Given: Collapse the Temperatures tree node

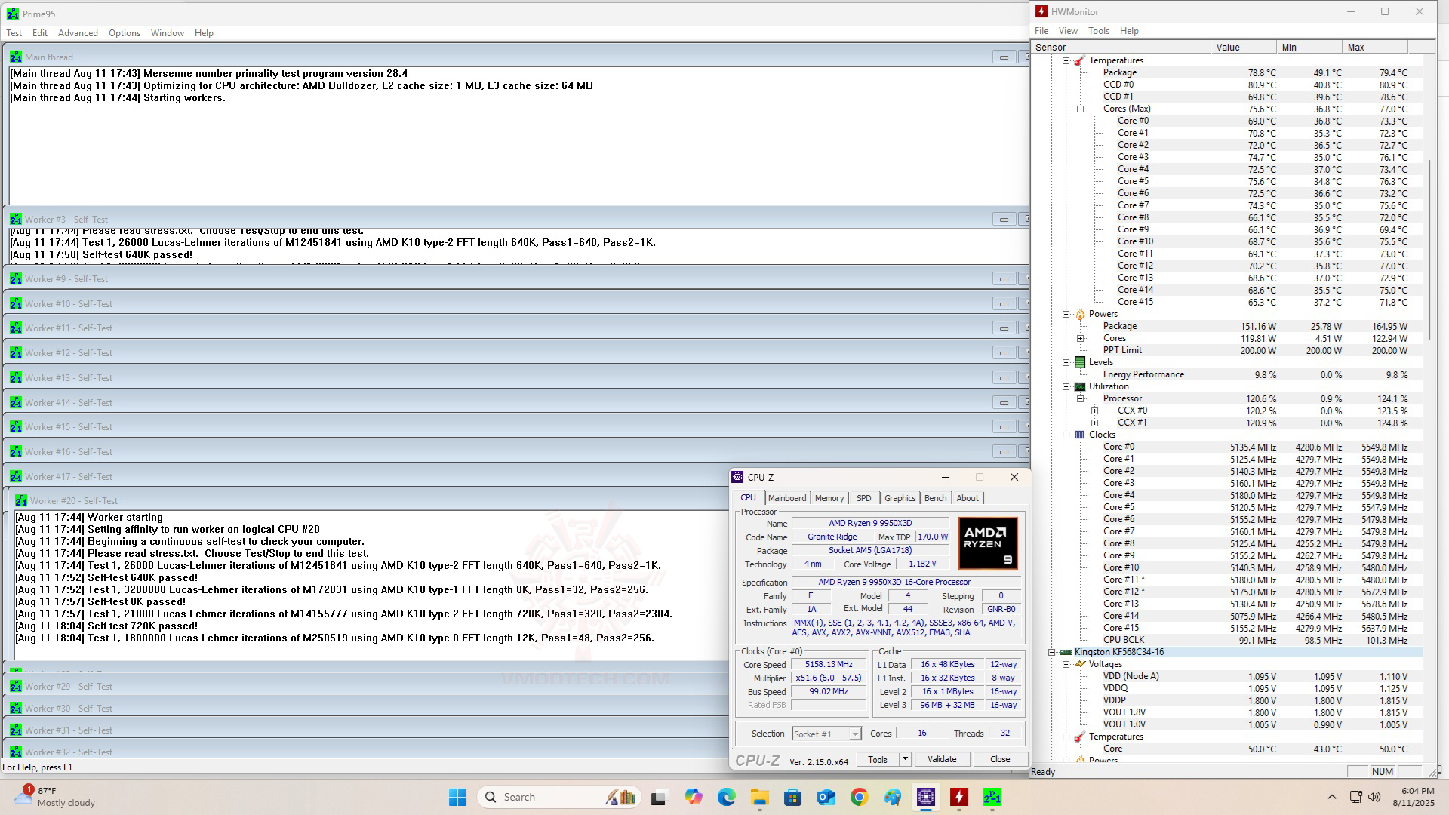Looking at the screenshot, I should 1066,60.
